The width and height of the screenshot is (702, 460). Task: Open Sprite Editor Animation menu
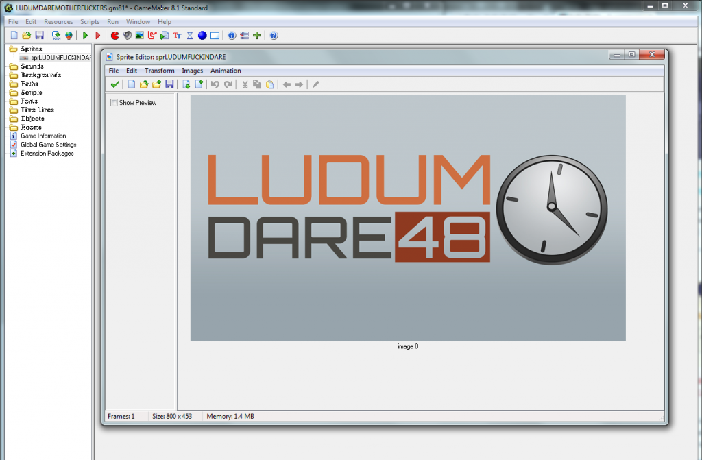[x=226, y=71]
